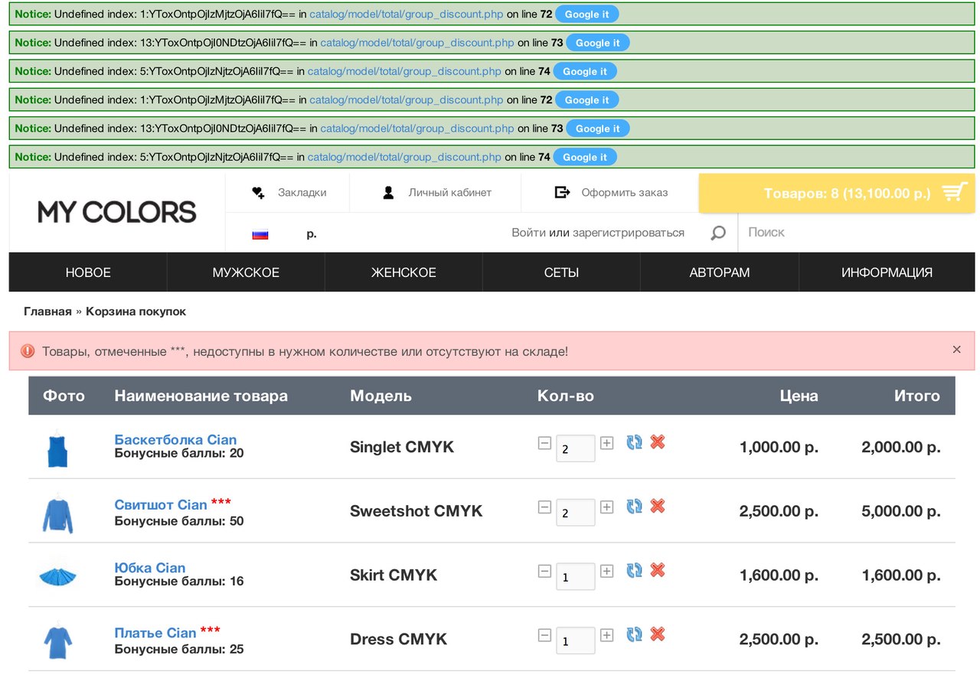Open the ЖЕНСКОЕ menu
Image resolution: width=980 pixels, height=681 pixels.
[x=403, y=272]
